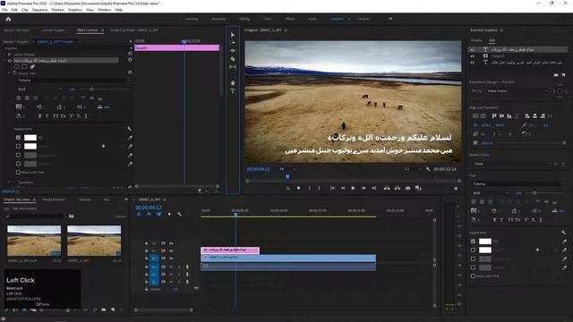Click the Lift button in Program monitor
573x322 pixels.
387,188
